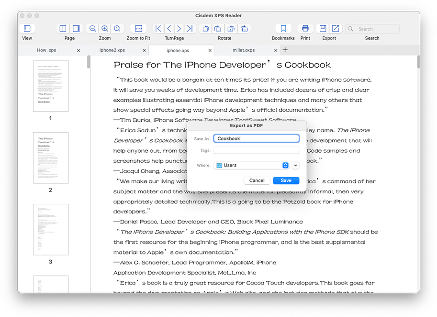437x317 pixels.
Task: Go to the last page
Action: point(190,29)
